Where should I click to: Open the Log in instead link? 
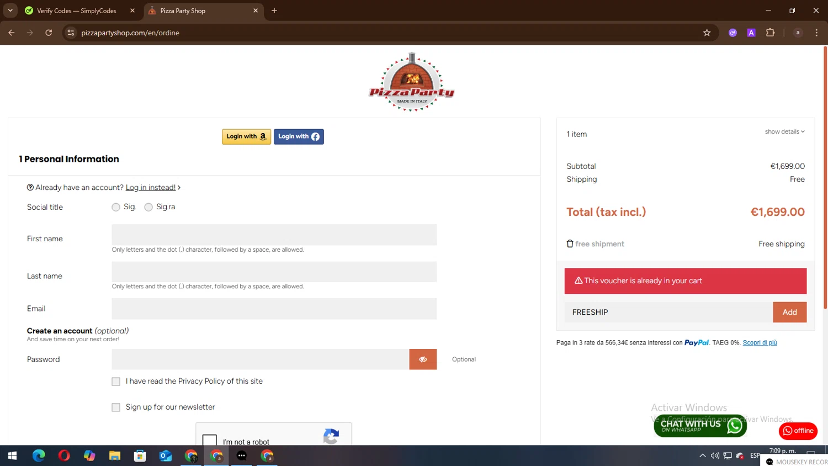click(151, 188)
